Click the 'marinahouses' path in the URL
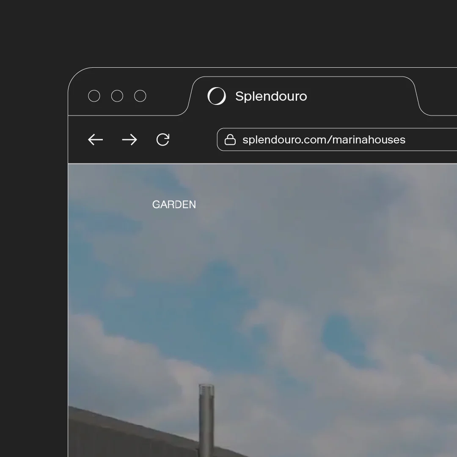The width and height of the screenshot is (457, 457). coord(369,140)
